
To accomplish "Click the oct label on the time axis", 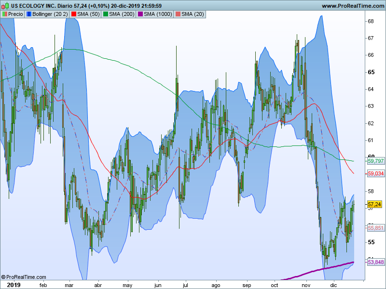I will (x=275, y=285).
